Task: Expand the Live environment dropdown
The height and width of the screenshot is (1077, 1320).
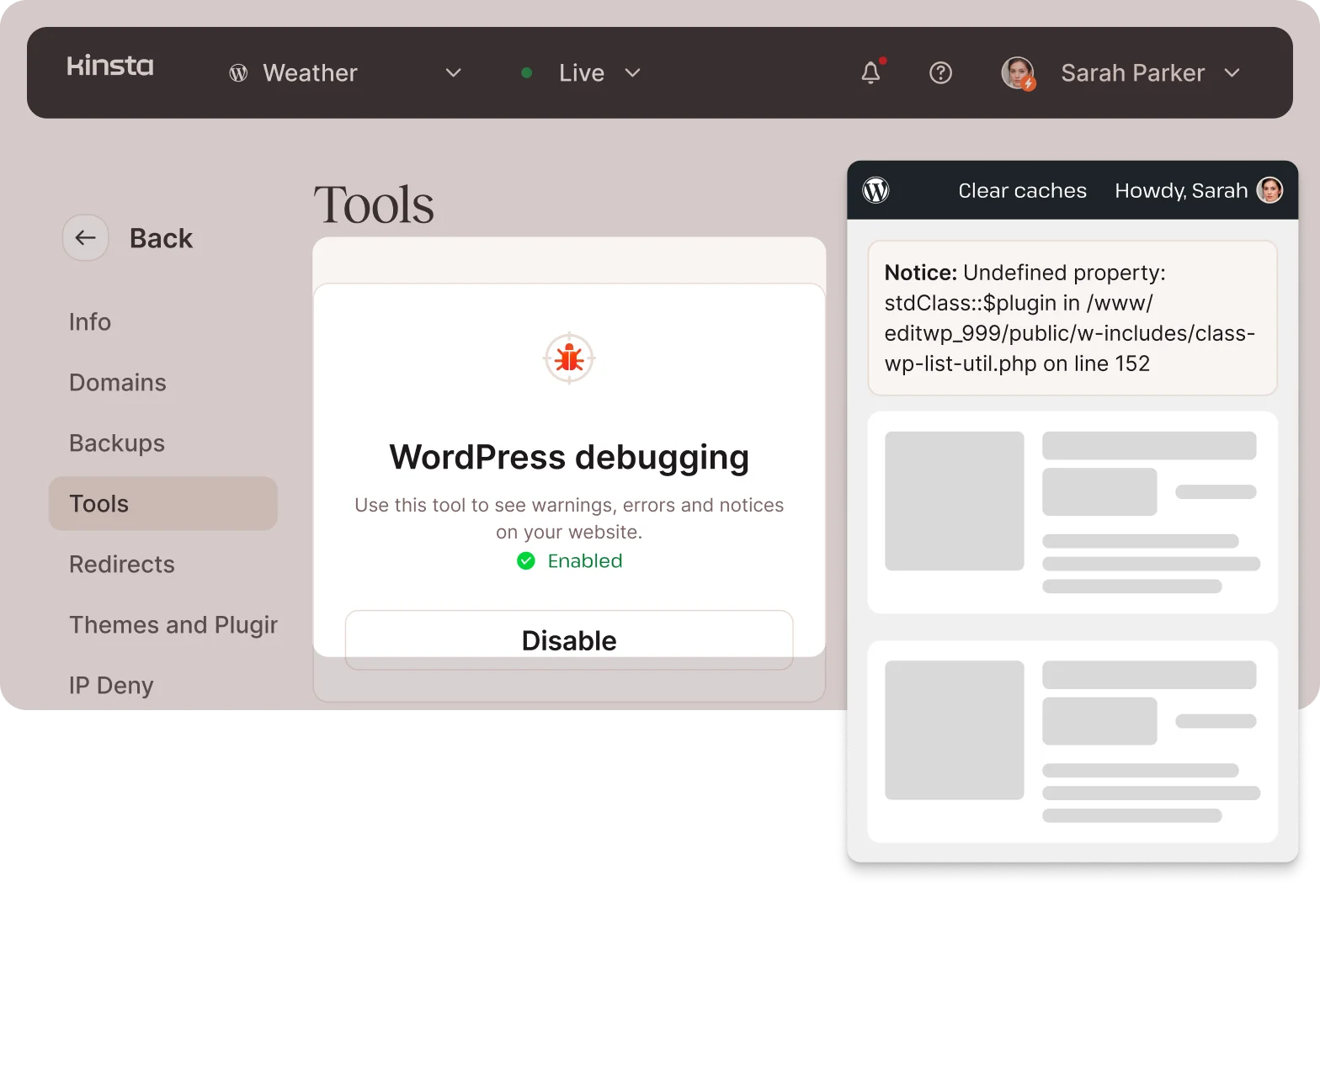Action: point(632,73)
